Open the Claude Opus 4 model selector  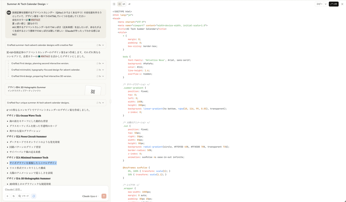(x=91, y=196)
